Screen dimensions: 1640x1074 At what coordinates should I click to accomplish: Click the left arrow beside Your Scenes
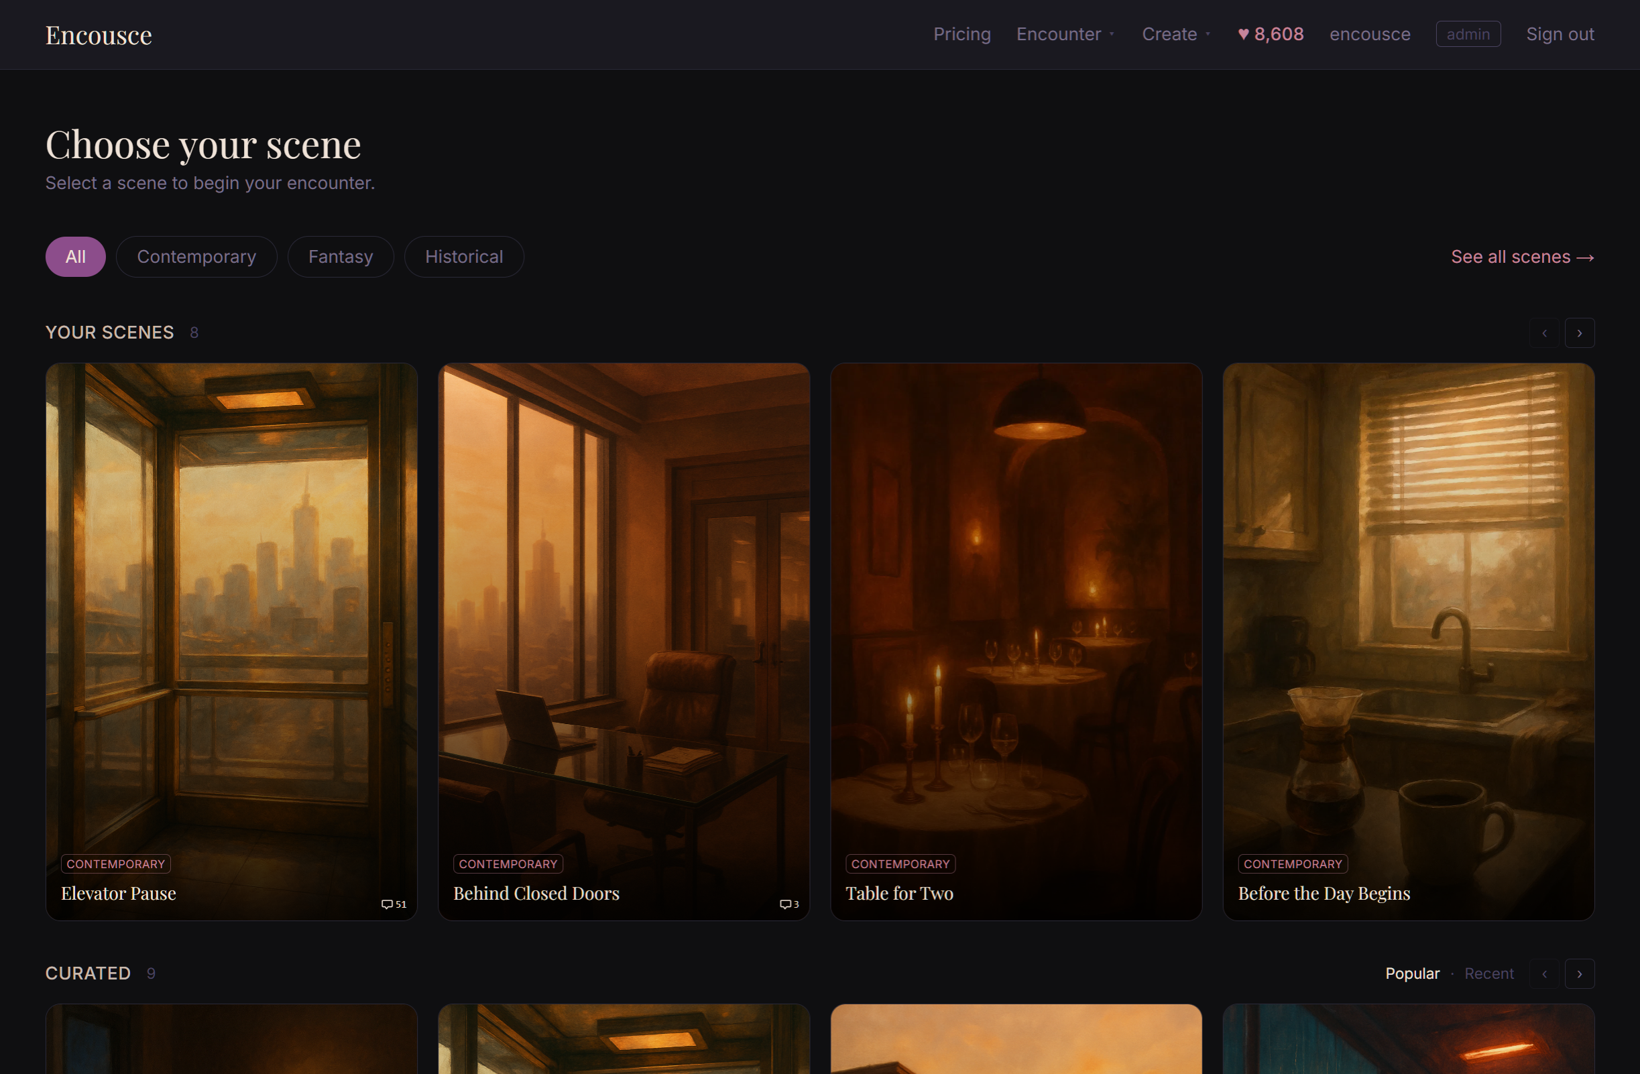coord(1544,333)
